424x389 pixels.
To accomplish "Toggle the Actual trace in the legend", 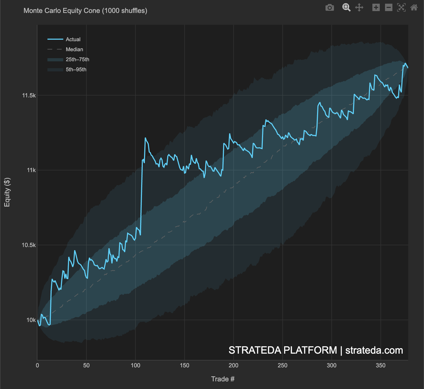I will click(73, 39).
